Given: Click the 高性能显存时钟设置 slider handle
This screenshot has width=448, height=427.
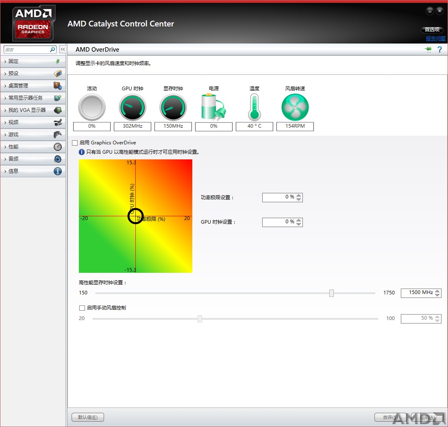Looking at the screenshot, I should point(331,293).
